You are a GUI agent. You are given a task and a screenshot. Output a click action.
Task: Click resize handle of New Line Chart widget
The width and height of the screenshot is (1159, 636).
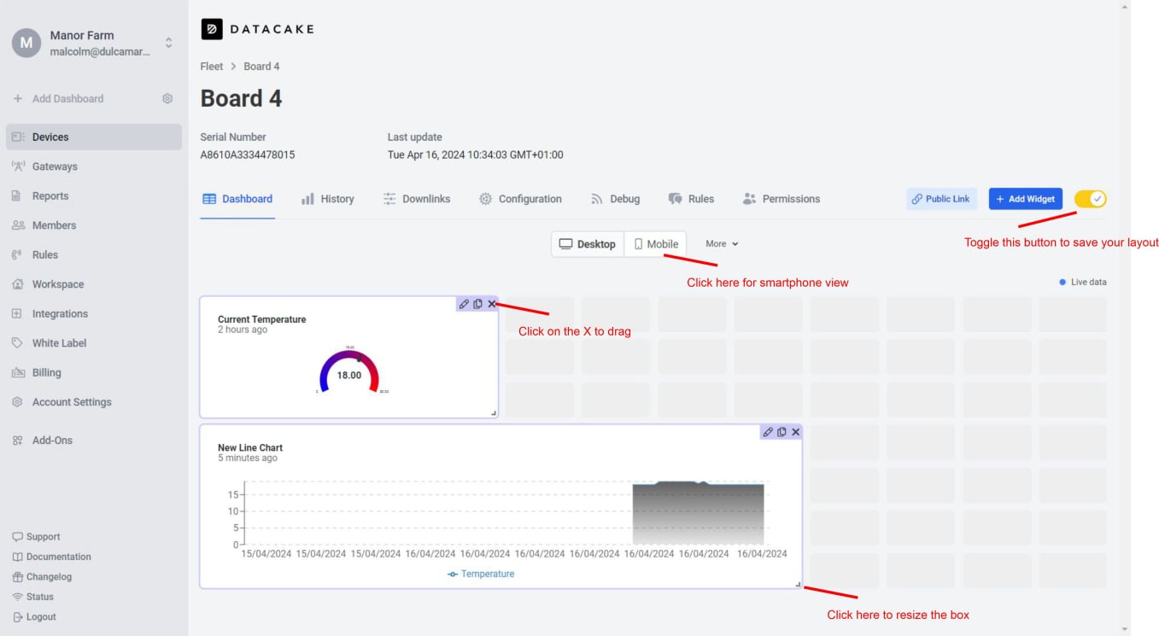tap(798, 584)
